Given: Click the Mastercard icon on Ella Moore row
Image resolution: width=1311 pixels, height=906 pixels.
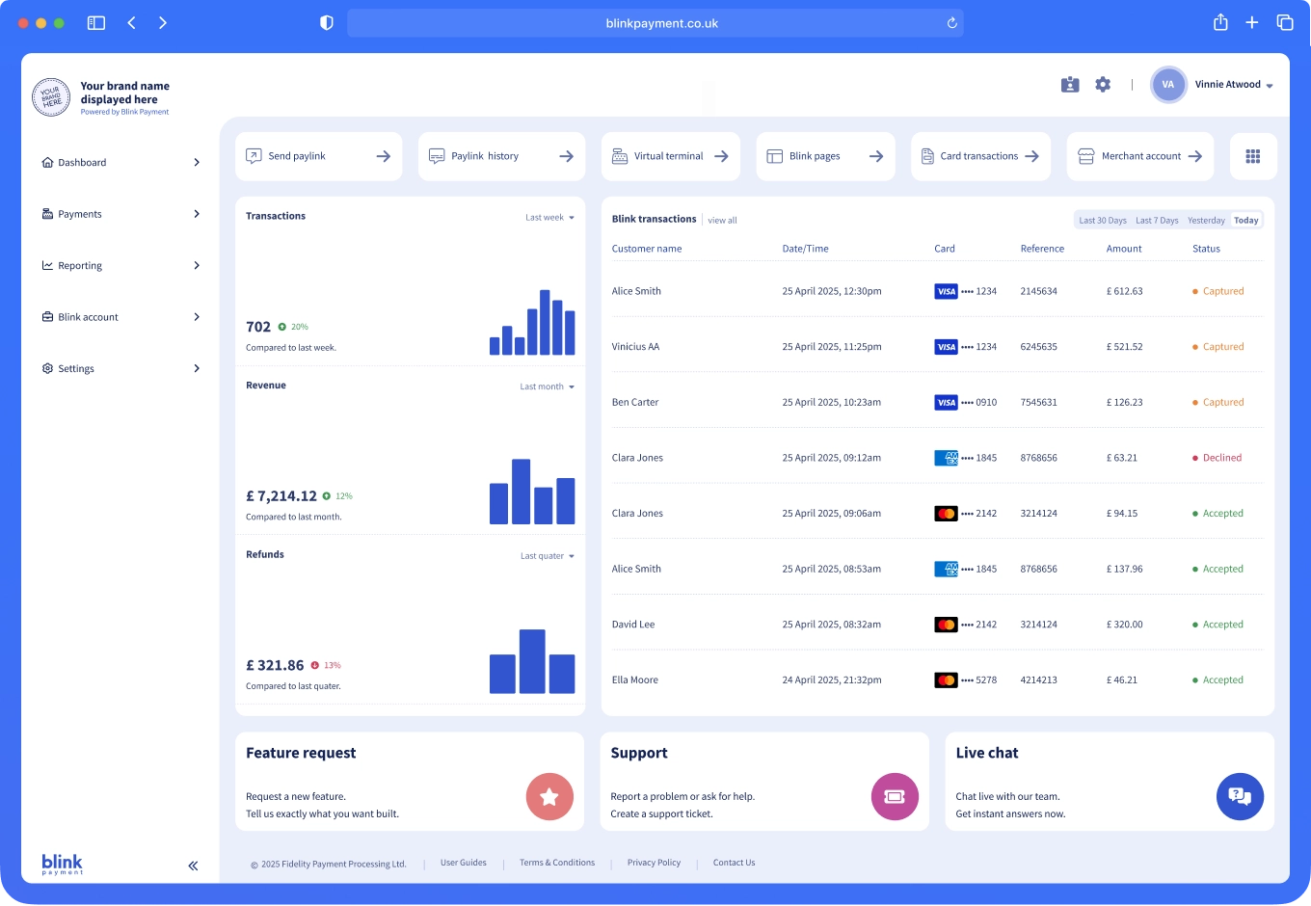Looking at the screenshot, I should (x=946, y=680).
